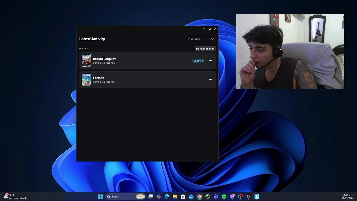Click the taskbar Buscar search box
The width and height of the screenshot is (357, 201).
coord(126,197)
